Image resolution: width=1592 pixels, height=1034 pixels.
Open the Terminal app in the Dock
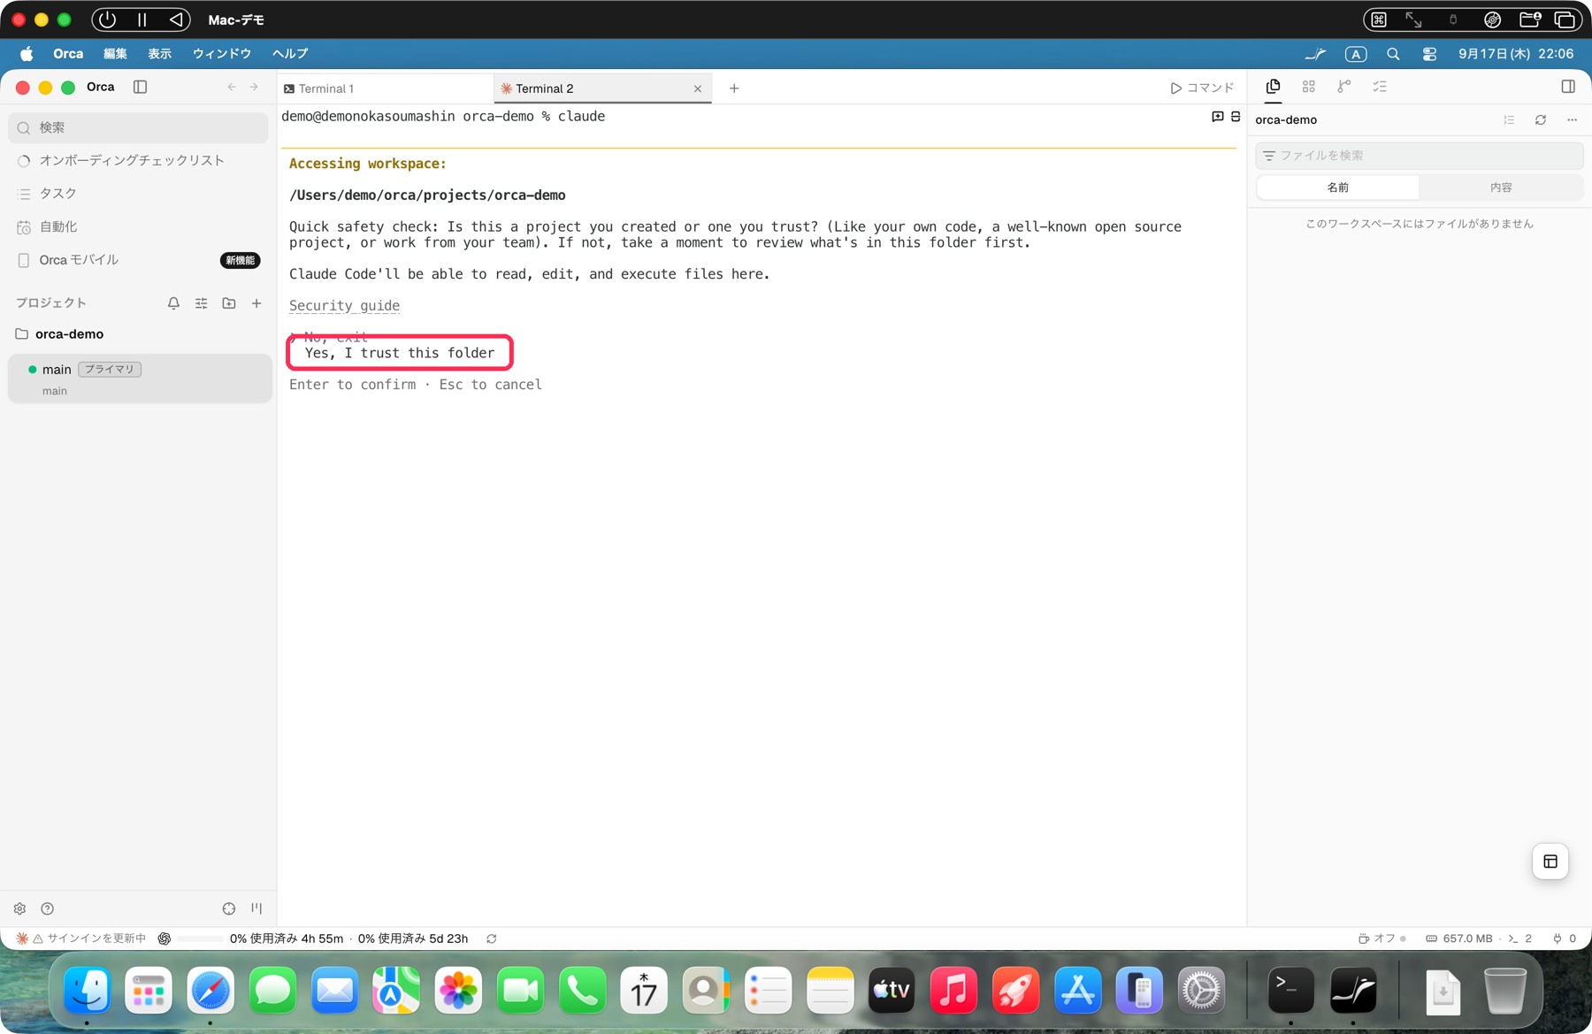coord(1290,991)
